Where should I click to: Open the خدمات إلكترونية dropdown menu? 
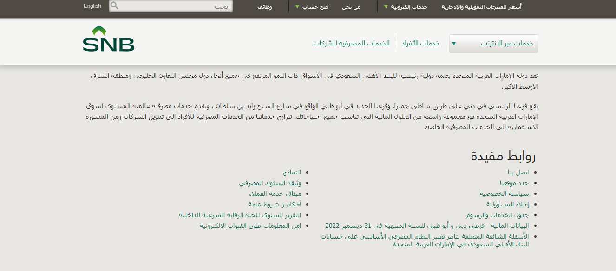click(406, 7)
